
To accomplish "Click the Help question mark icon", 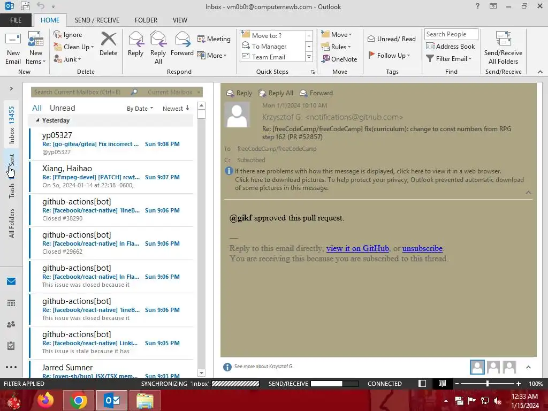I will [477, 6].
